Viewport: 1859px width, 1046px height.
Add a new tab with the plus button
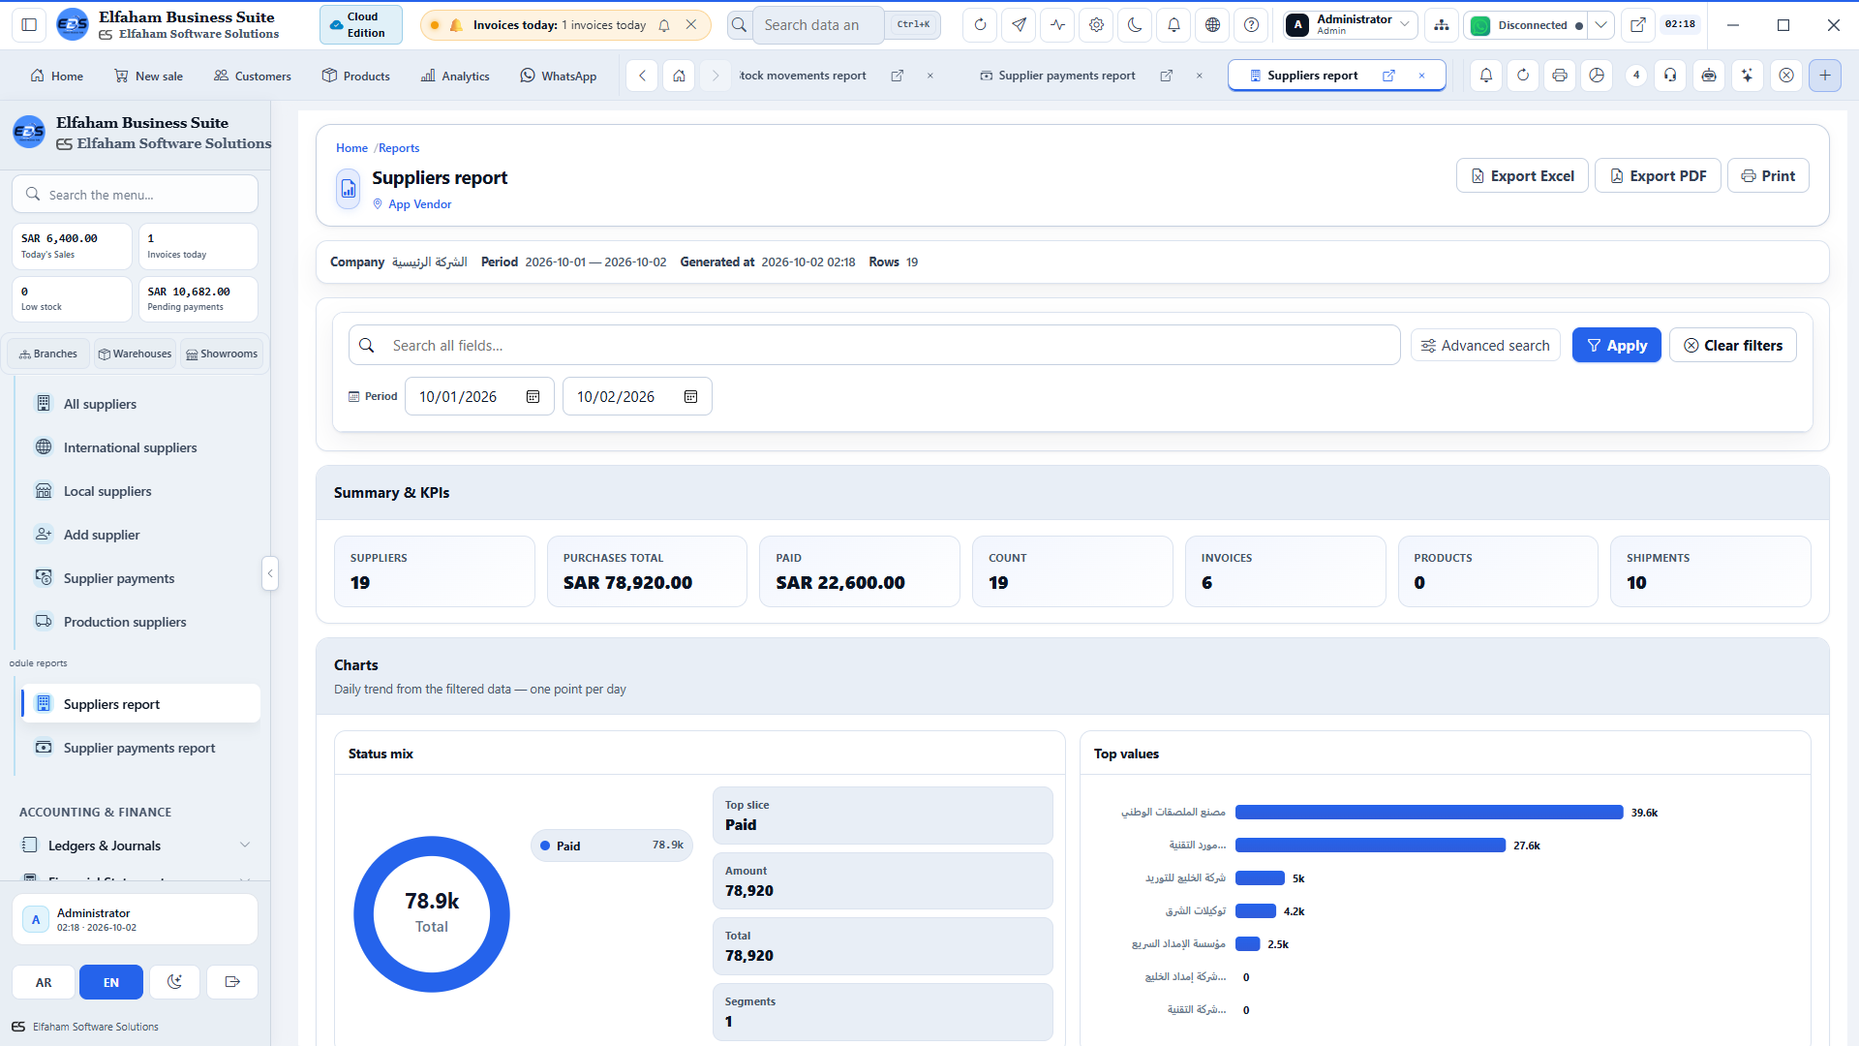point(1825,76)
